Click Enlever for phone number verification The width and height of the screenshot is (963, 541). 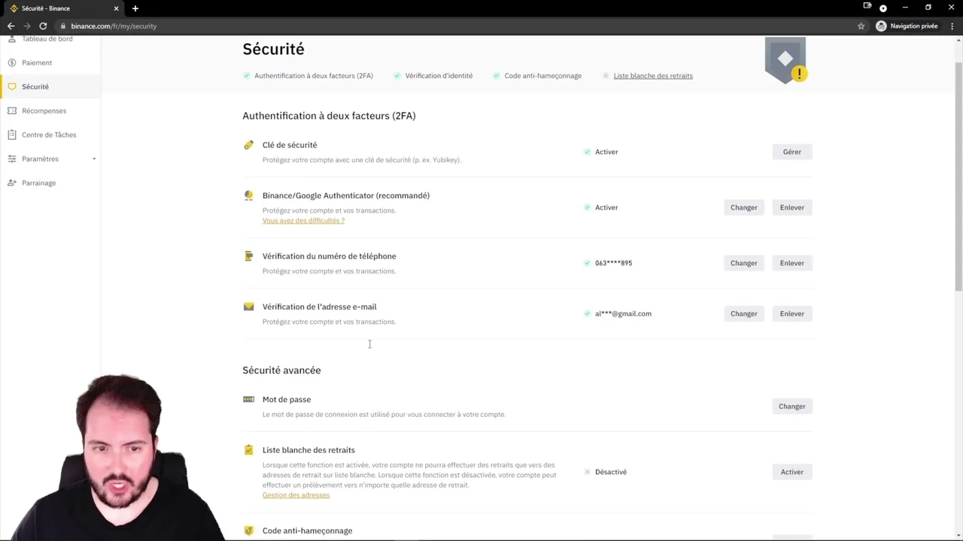(791, 263)
